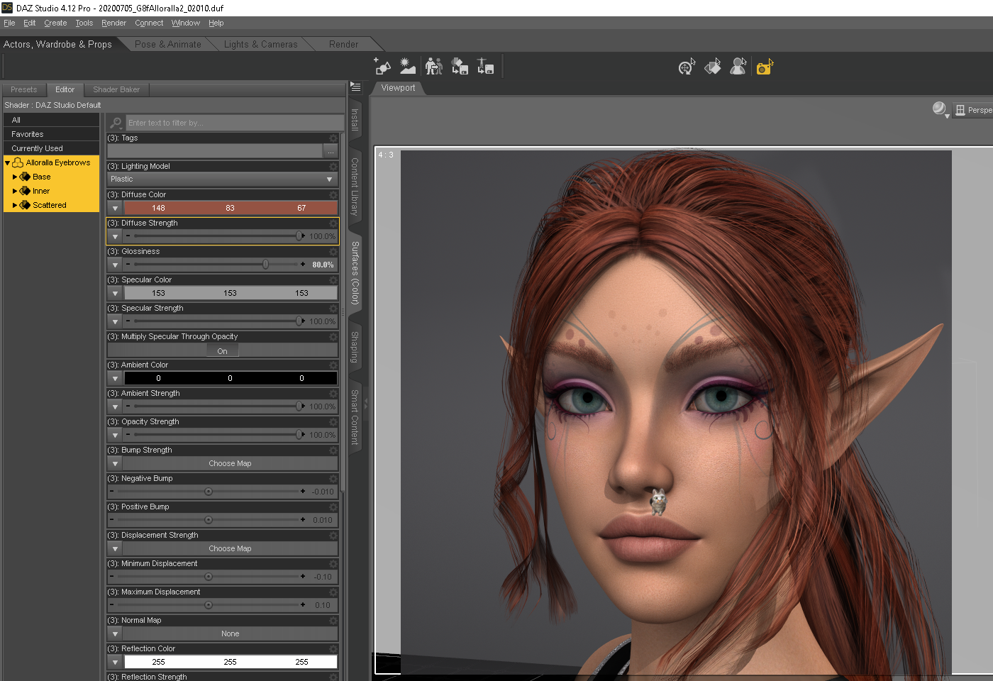Open the Ambient Color map arrow menu

pos(115,378)
